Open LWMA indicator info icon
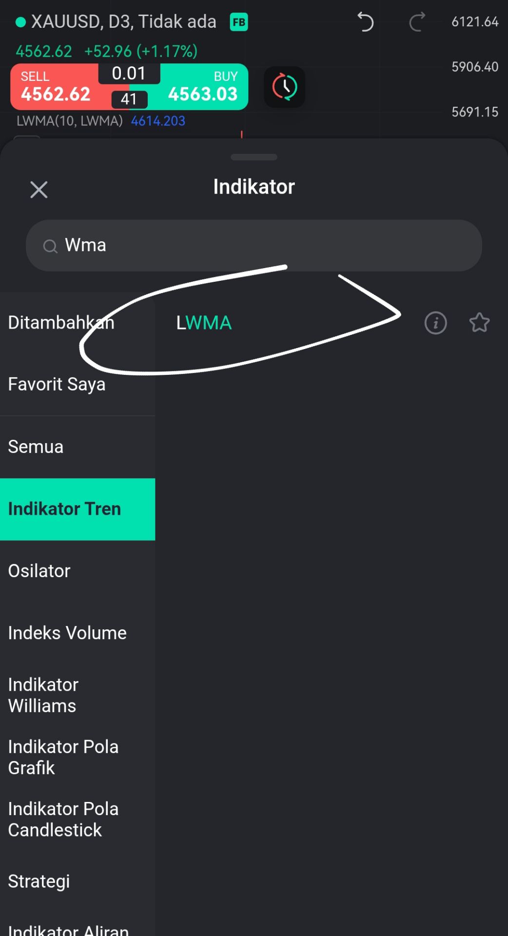The width and height of the screenshot is (508, 936). [435, 323]
